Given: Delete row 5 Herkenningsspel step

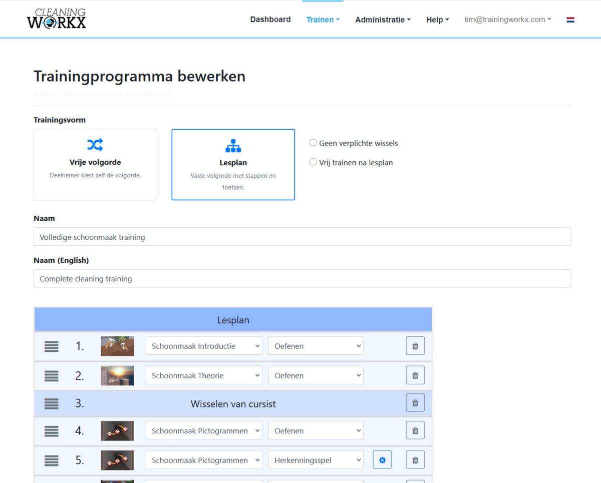Looking at the screenshot, I should pyautogui.click(x=415, y=460).
